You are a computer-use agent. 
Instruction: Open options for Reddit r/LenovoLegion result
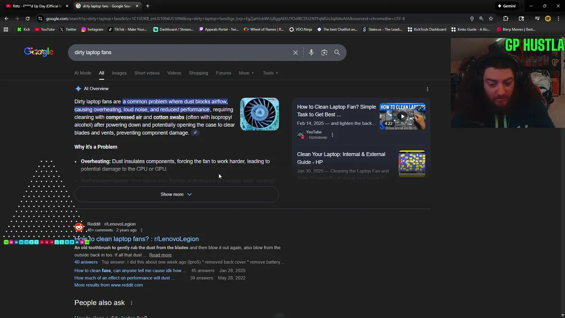[141, 230]
